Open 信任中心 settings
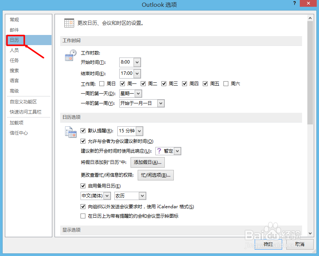The image size is (319, 256). [28, 133]
